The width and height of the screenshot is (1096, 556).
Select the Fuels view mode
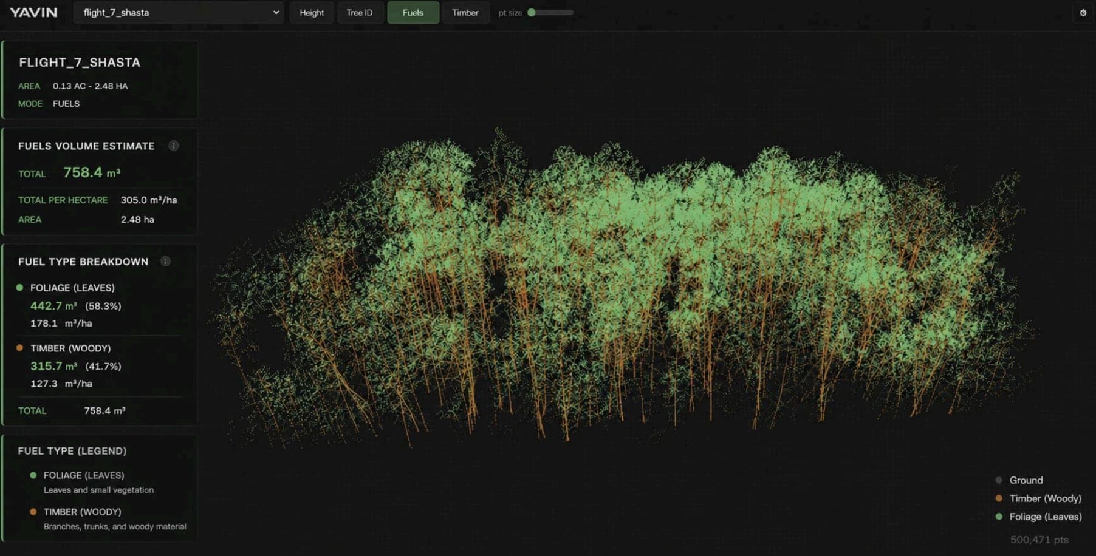[413, 13]
